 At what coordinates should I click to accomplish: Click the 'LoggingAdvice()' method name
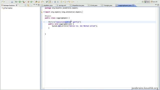coord(65,24)
